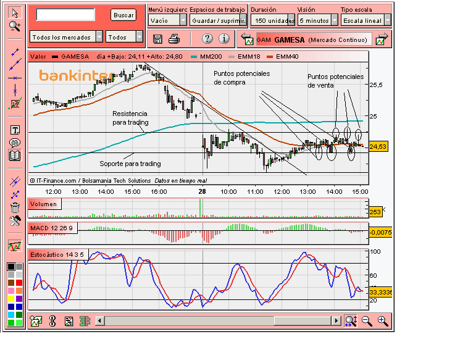Screen dimensions: 468x350
Task: Click the GAMESA security name field
Action: (x=314, y=40)
